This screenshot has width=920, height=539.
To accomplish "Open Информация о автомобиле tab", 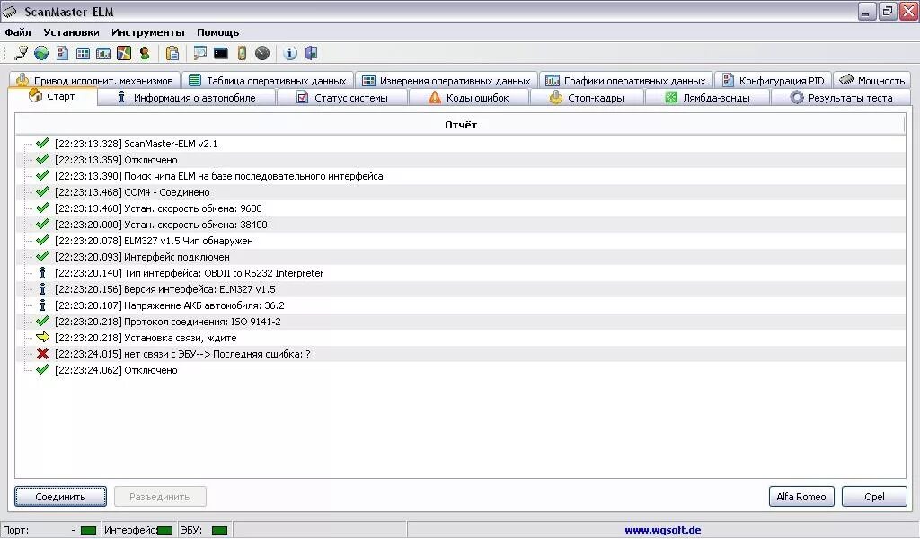I will [x=187, y=98].
